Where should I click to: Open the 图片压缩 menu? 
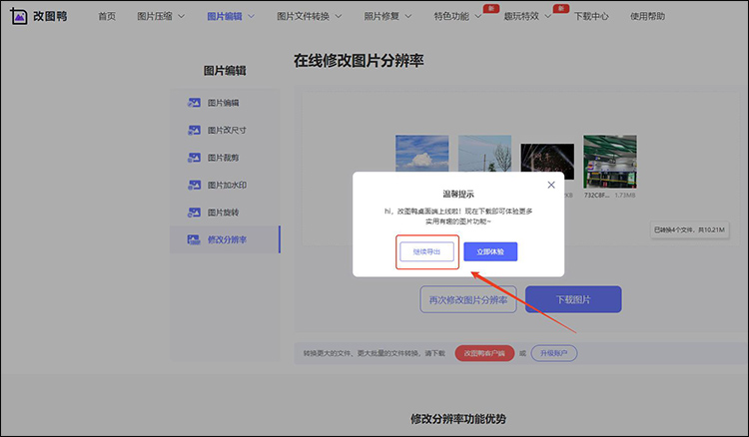coord(155,16)
